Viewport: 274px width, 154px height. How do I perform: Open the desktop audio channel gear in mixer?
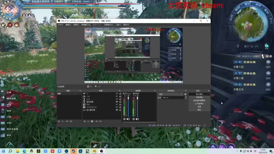tap(134, 119)
